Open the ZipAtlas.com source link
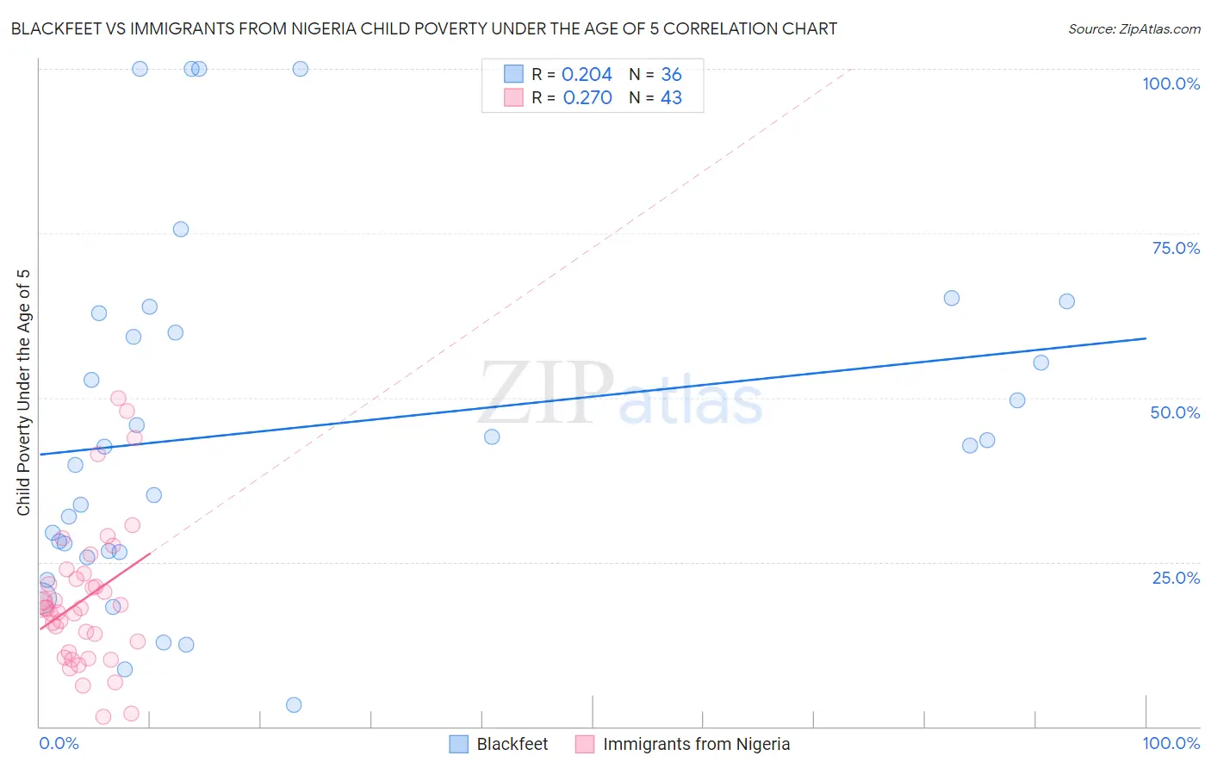This screenshot has width=1211, height=768. click(1134, 29)
